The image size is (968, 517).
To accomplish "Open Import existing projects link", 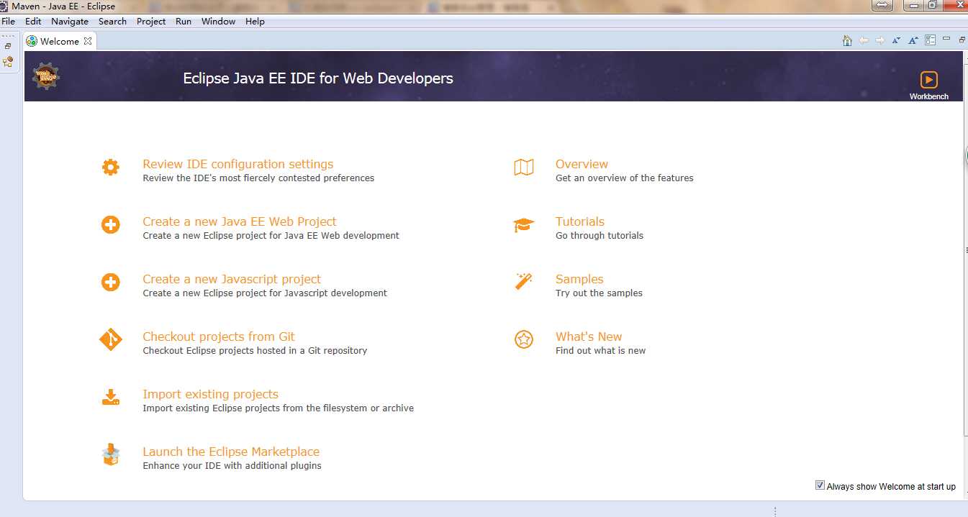I will click(210, 394).
